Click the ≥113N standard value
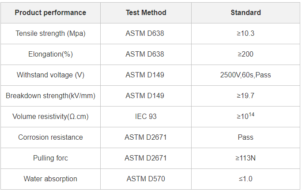Screen dimensions: 302x191 tap(245, 158)
